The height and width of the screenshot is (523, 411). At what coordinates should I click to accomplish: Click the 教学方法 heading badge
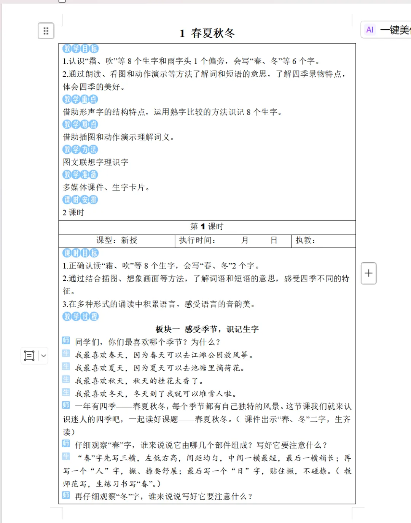(80, 149)
